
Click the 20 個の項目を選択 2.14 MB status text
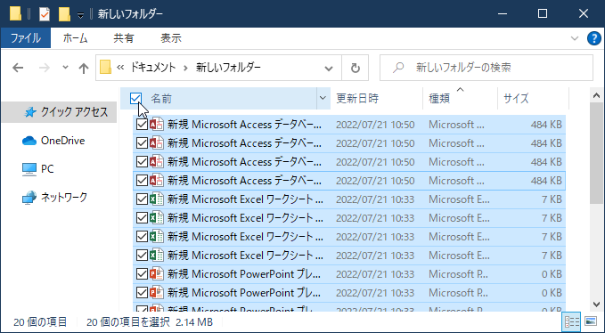tap(150, 321)
